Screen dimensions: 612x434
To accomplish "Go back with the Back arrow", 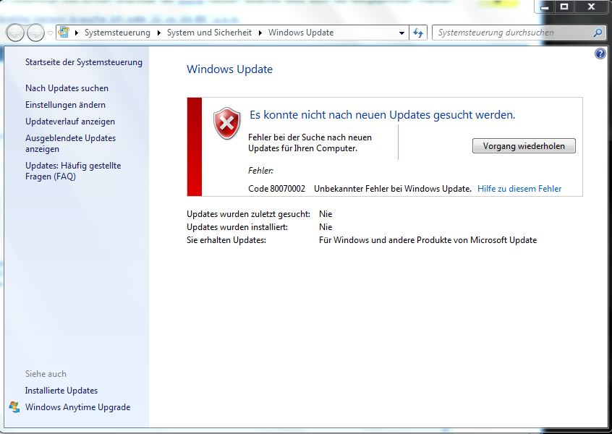I will tap(15, 33).
